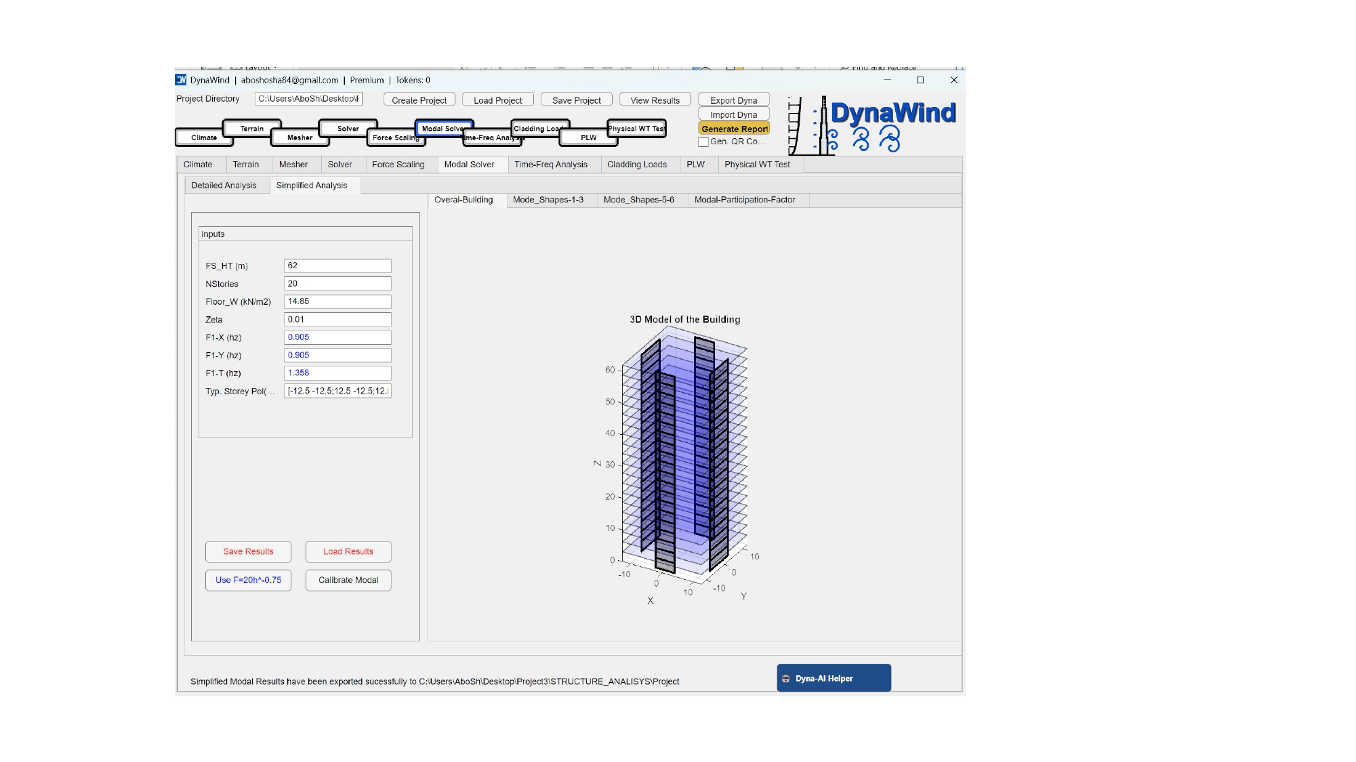1356x762 pixels.
Task: Switch to the Time-Freq Analysis tab
Action: click(550, 165)
